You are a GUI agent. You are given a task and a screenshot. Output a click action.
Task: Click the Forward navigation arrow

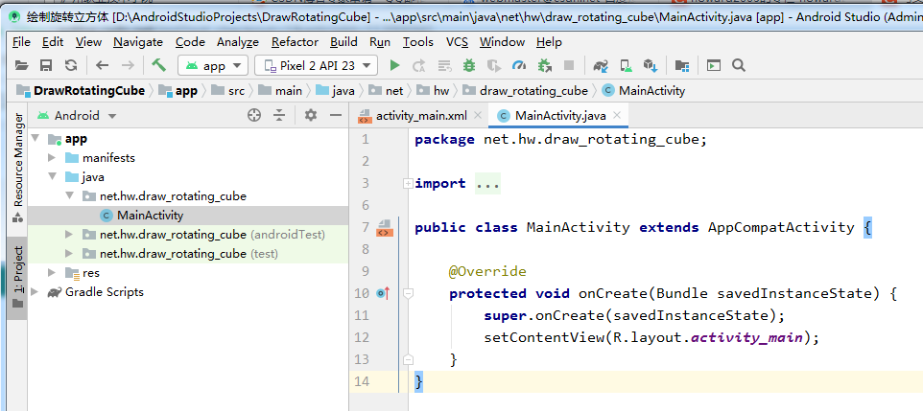128,65
